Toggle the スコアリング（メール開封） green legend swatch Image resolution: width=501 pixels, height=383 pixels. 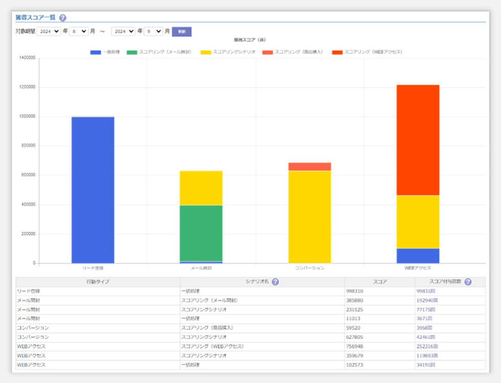[132, 52]
